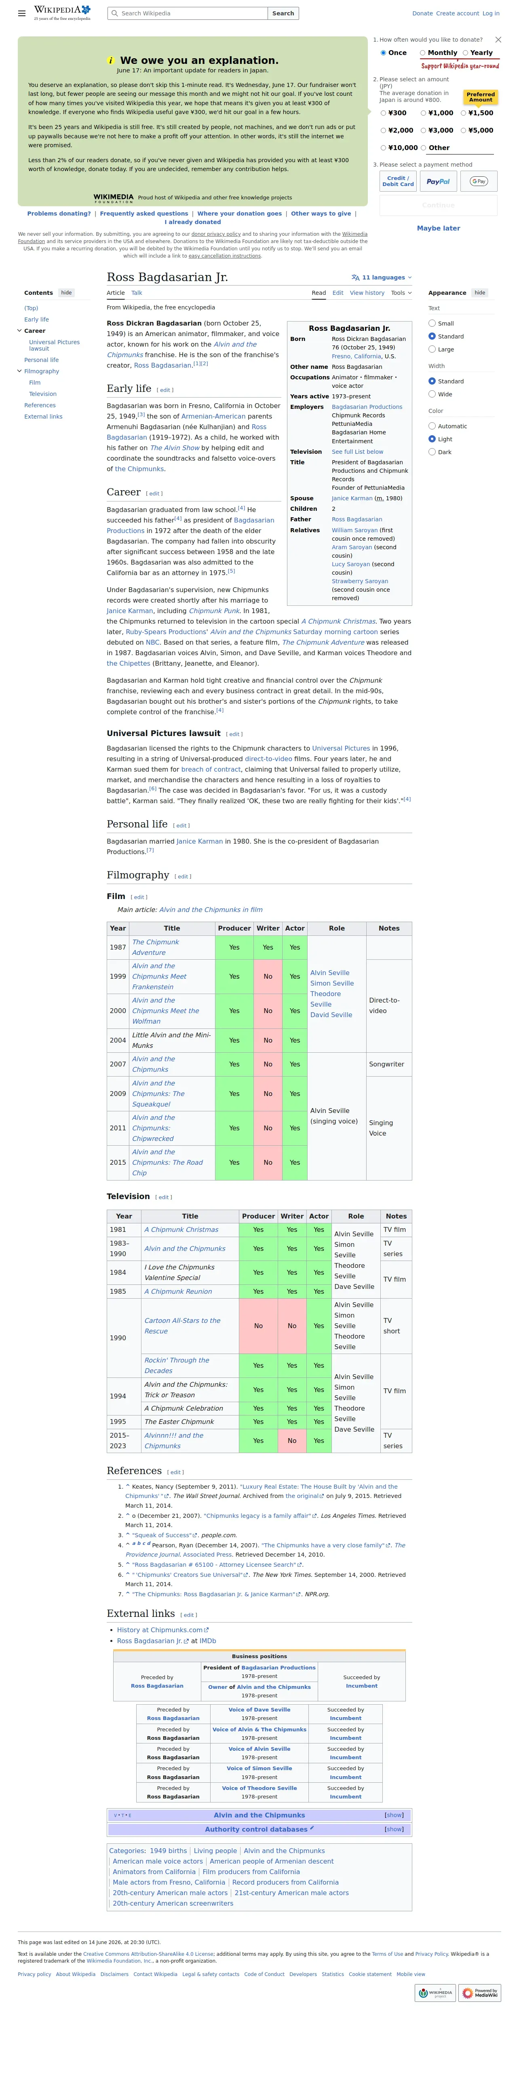Click the Credit / Debit Card button
Image resolution: width=519 pixels, height=2086 pixels.
point(399,182)
